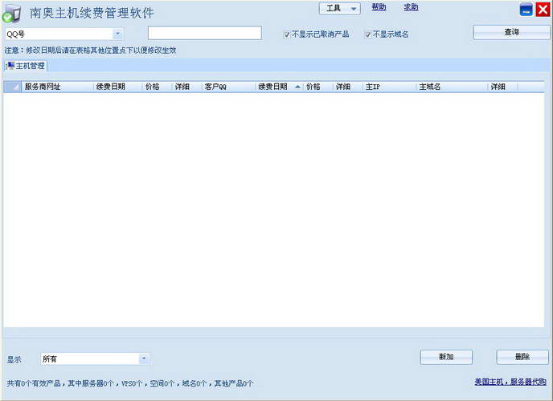Click the provider 续费日期 column header
Screen dimensions: 553x401
[118, 87]
